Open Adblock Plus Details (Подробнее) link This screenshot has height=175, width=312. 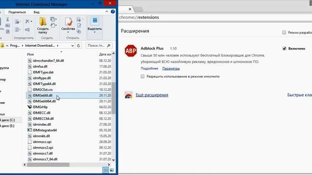[150, 69]
